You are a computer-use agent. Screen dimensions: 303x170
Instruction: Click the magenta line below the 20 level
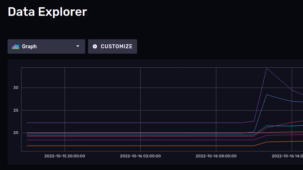point(144,140)
